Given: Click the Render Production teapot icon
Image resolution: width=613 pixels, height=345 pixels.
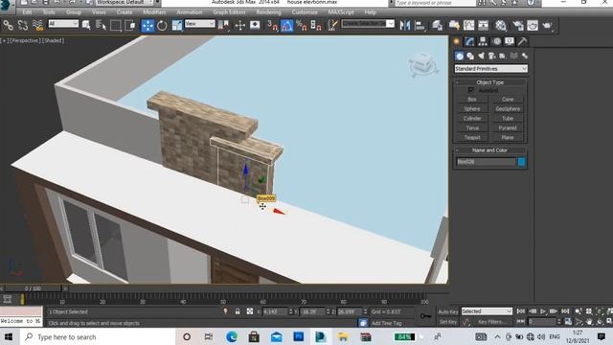Looking at the screenshot, I should coord(547,26).
